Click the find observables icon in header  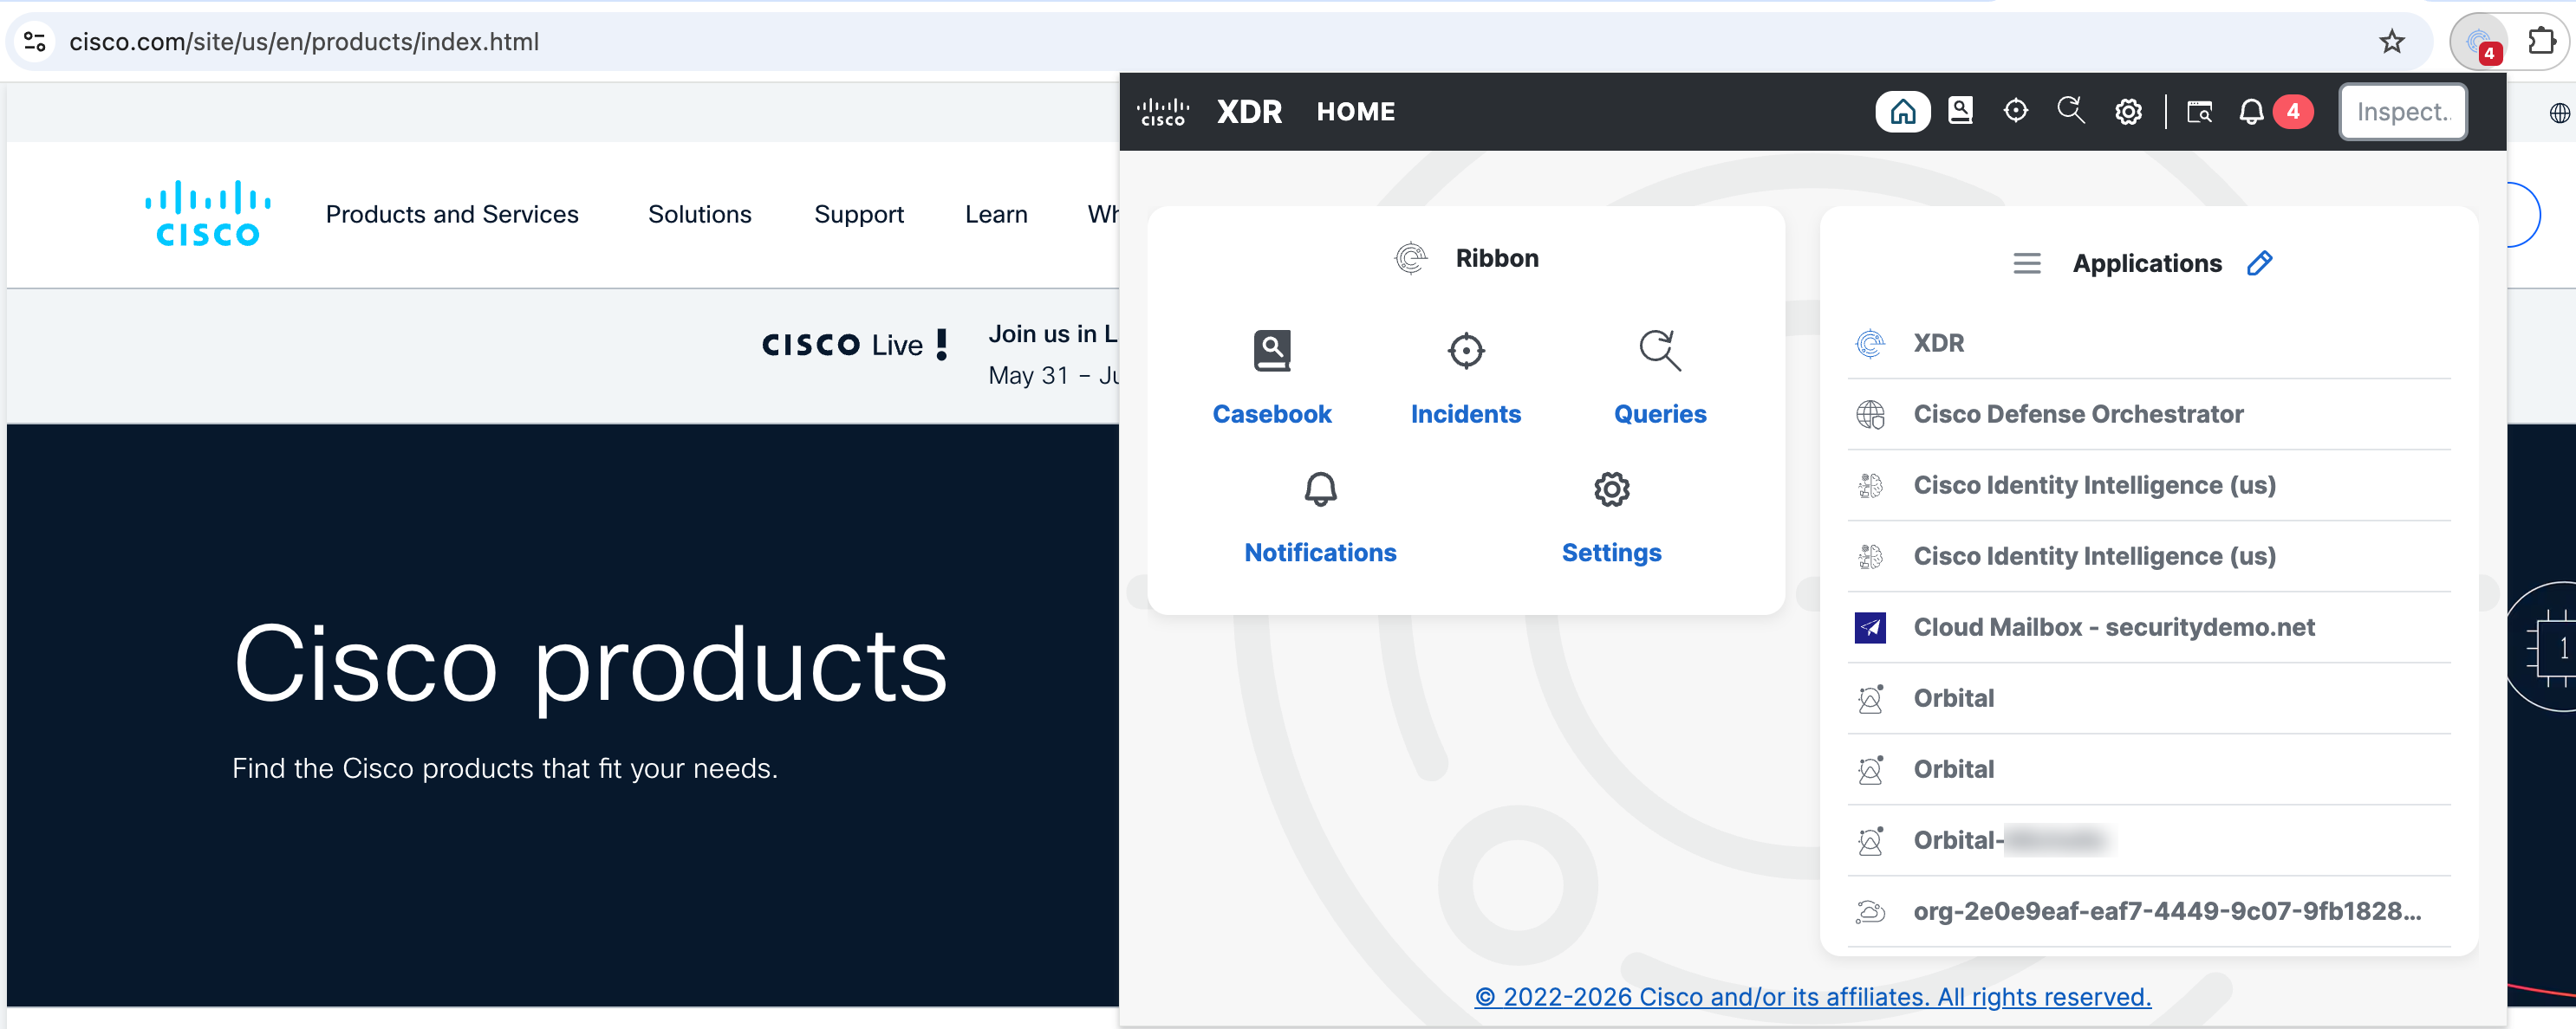pyautogui.click(x=2199, y=112)
